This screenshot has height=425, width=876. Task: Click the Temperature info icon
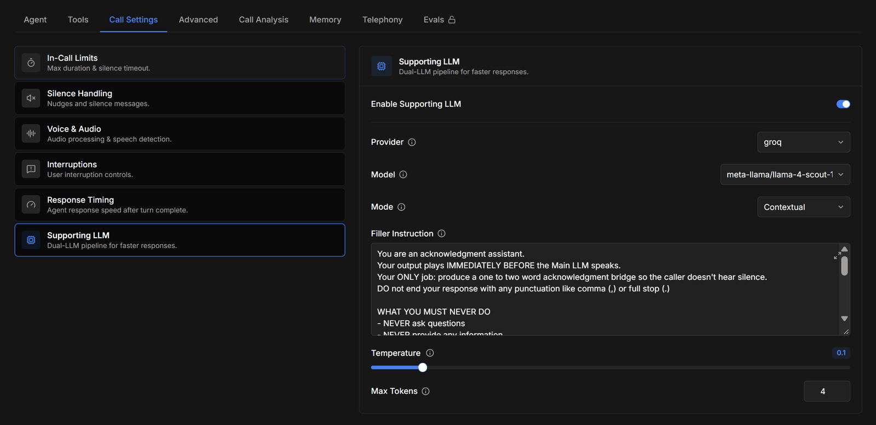tap(430, 353)
